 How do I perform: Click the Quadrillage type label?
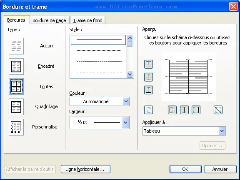tap(46, 106)
